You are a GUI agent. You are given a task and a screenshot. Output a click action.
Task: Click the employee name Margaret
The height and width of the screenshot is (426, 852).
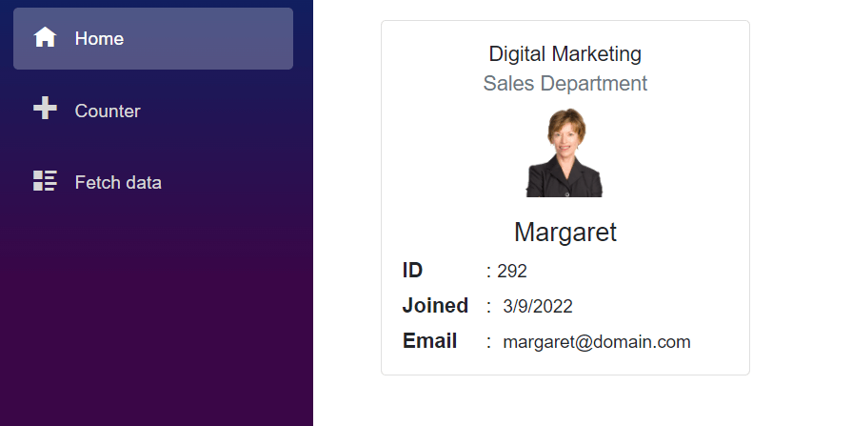pyautogui.click(x=565, y=232)
